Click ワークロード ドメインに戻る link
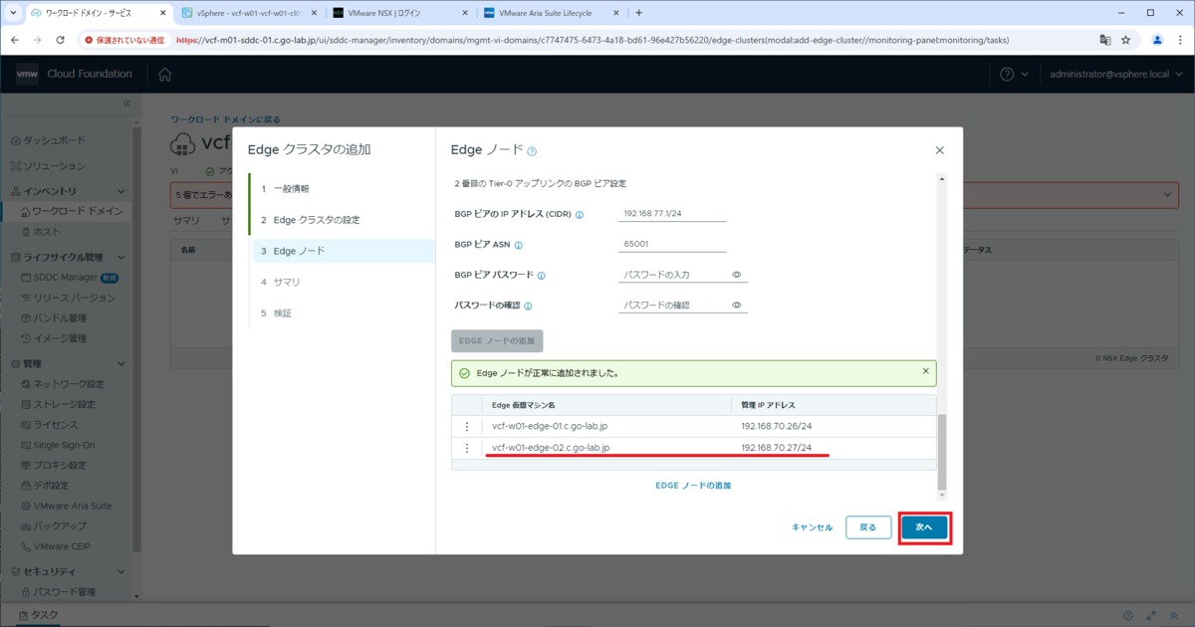Image resolution: width=1195 pixels, height=627 pixels. click(x=225, y=118)
